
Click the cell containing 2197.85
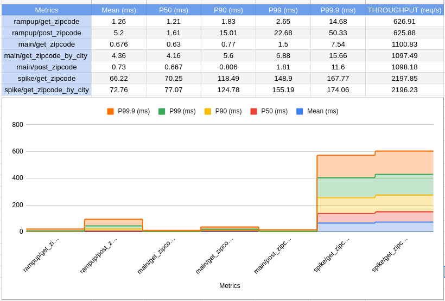404,78
